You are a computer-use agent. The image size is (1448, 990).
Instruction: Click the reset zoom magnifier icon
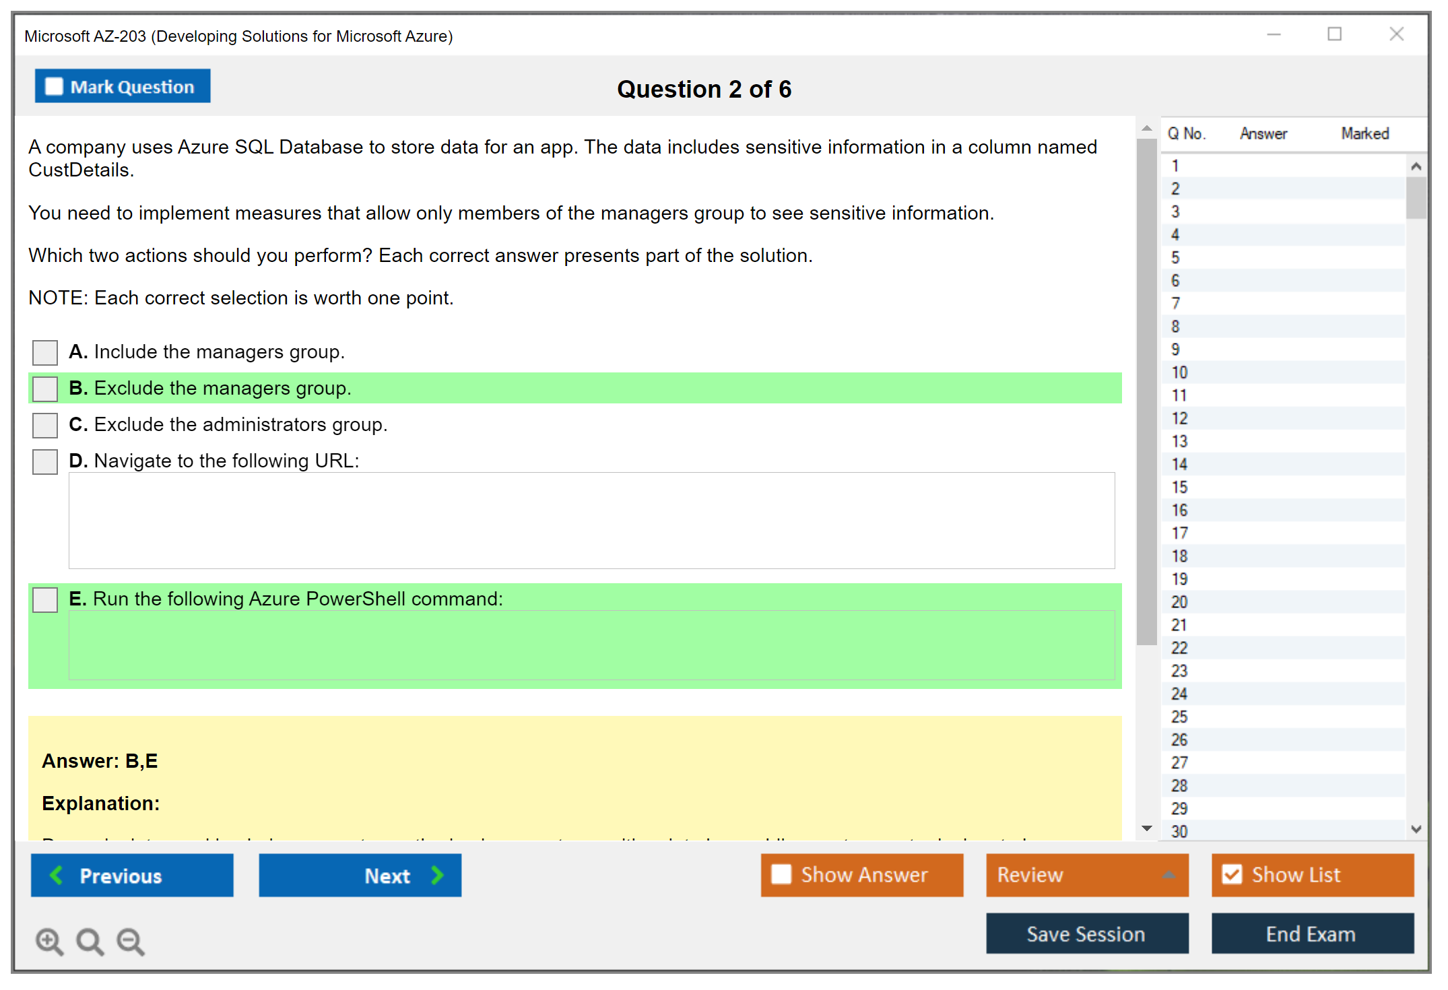point(90,941)
